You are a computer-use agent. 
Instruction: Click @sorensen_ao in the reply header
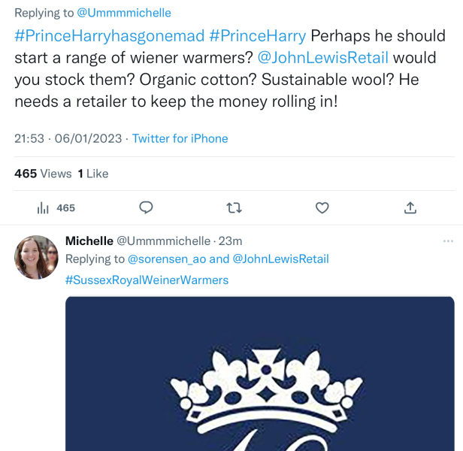167,259
